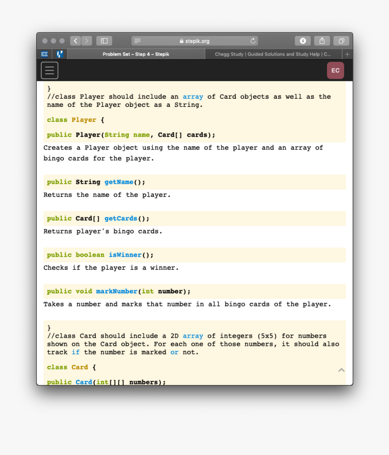
Task: Click word 'array' in Player comment
Action: pyautogui.click(x=193, y=96)
